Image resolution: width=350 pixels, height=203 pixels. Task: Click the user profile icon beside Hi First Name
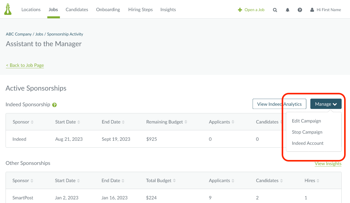coord(312,10)
